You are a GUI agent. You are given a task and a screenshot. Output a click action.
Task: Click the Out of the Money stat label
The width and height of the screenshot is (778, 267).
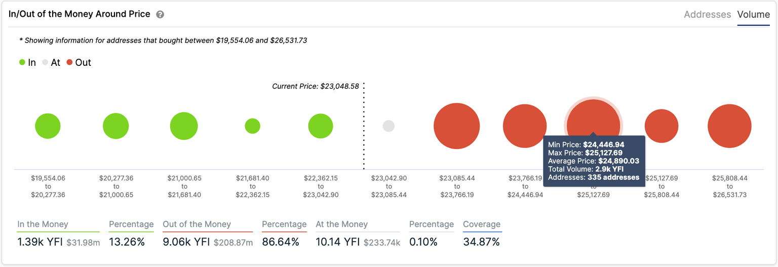tap(197, 224)
